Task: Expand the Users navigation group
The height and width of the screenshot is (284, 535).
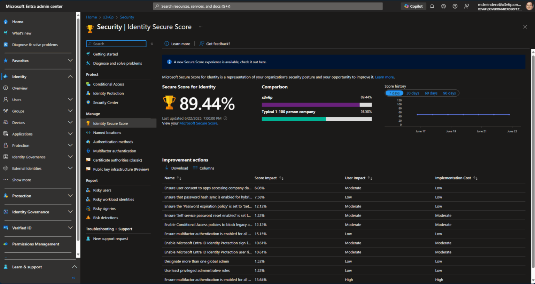Action: tap(70, 99)
